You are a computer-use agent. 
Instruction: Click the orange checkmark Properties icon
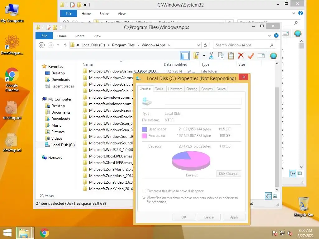coord(251,56)
